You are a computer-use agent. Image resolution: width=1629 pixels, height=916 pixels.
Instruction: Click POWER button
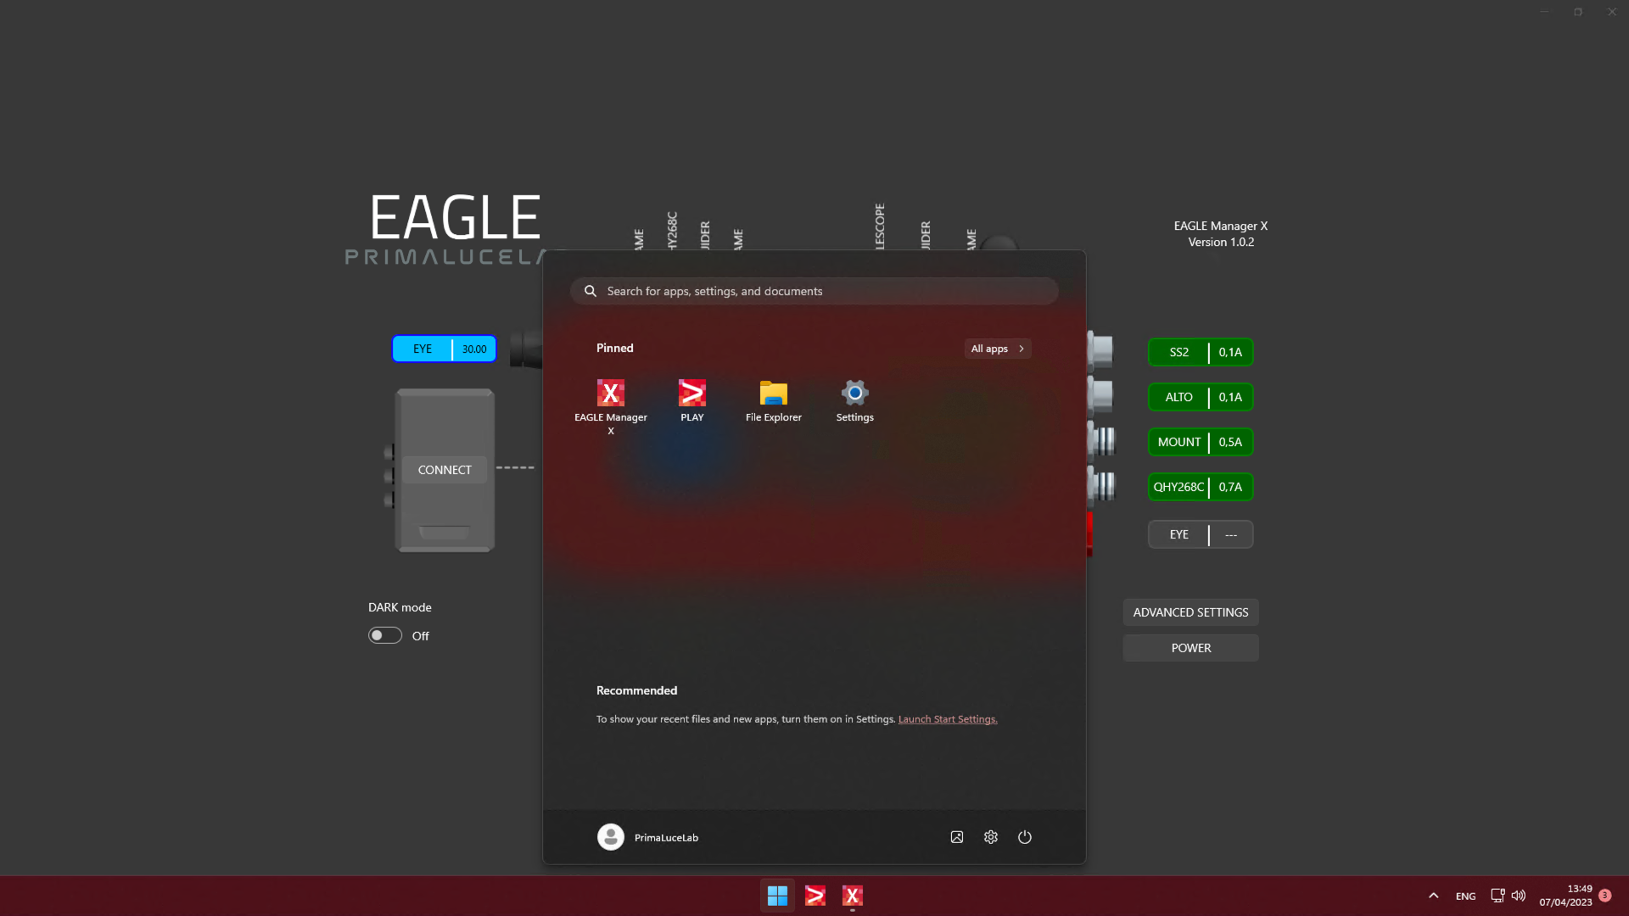tap(1190, 648)
